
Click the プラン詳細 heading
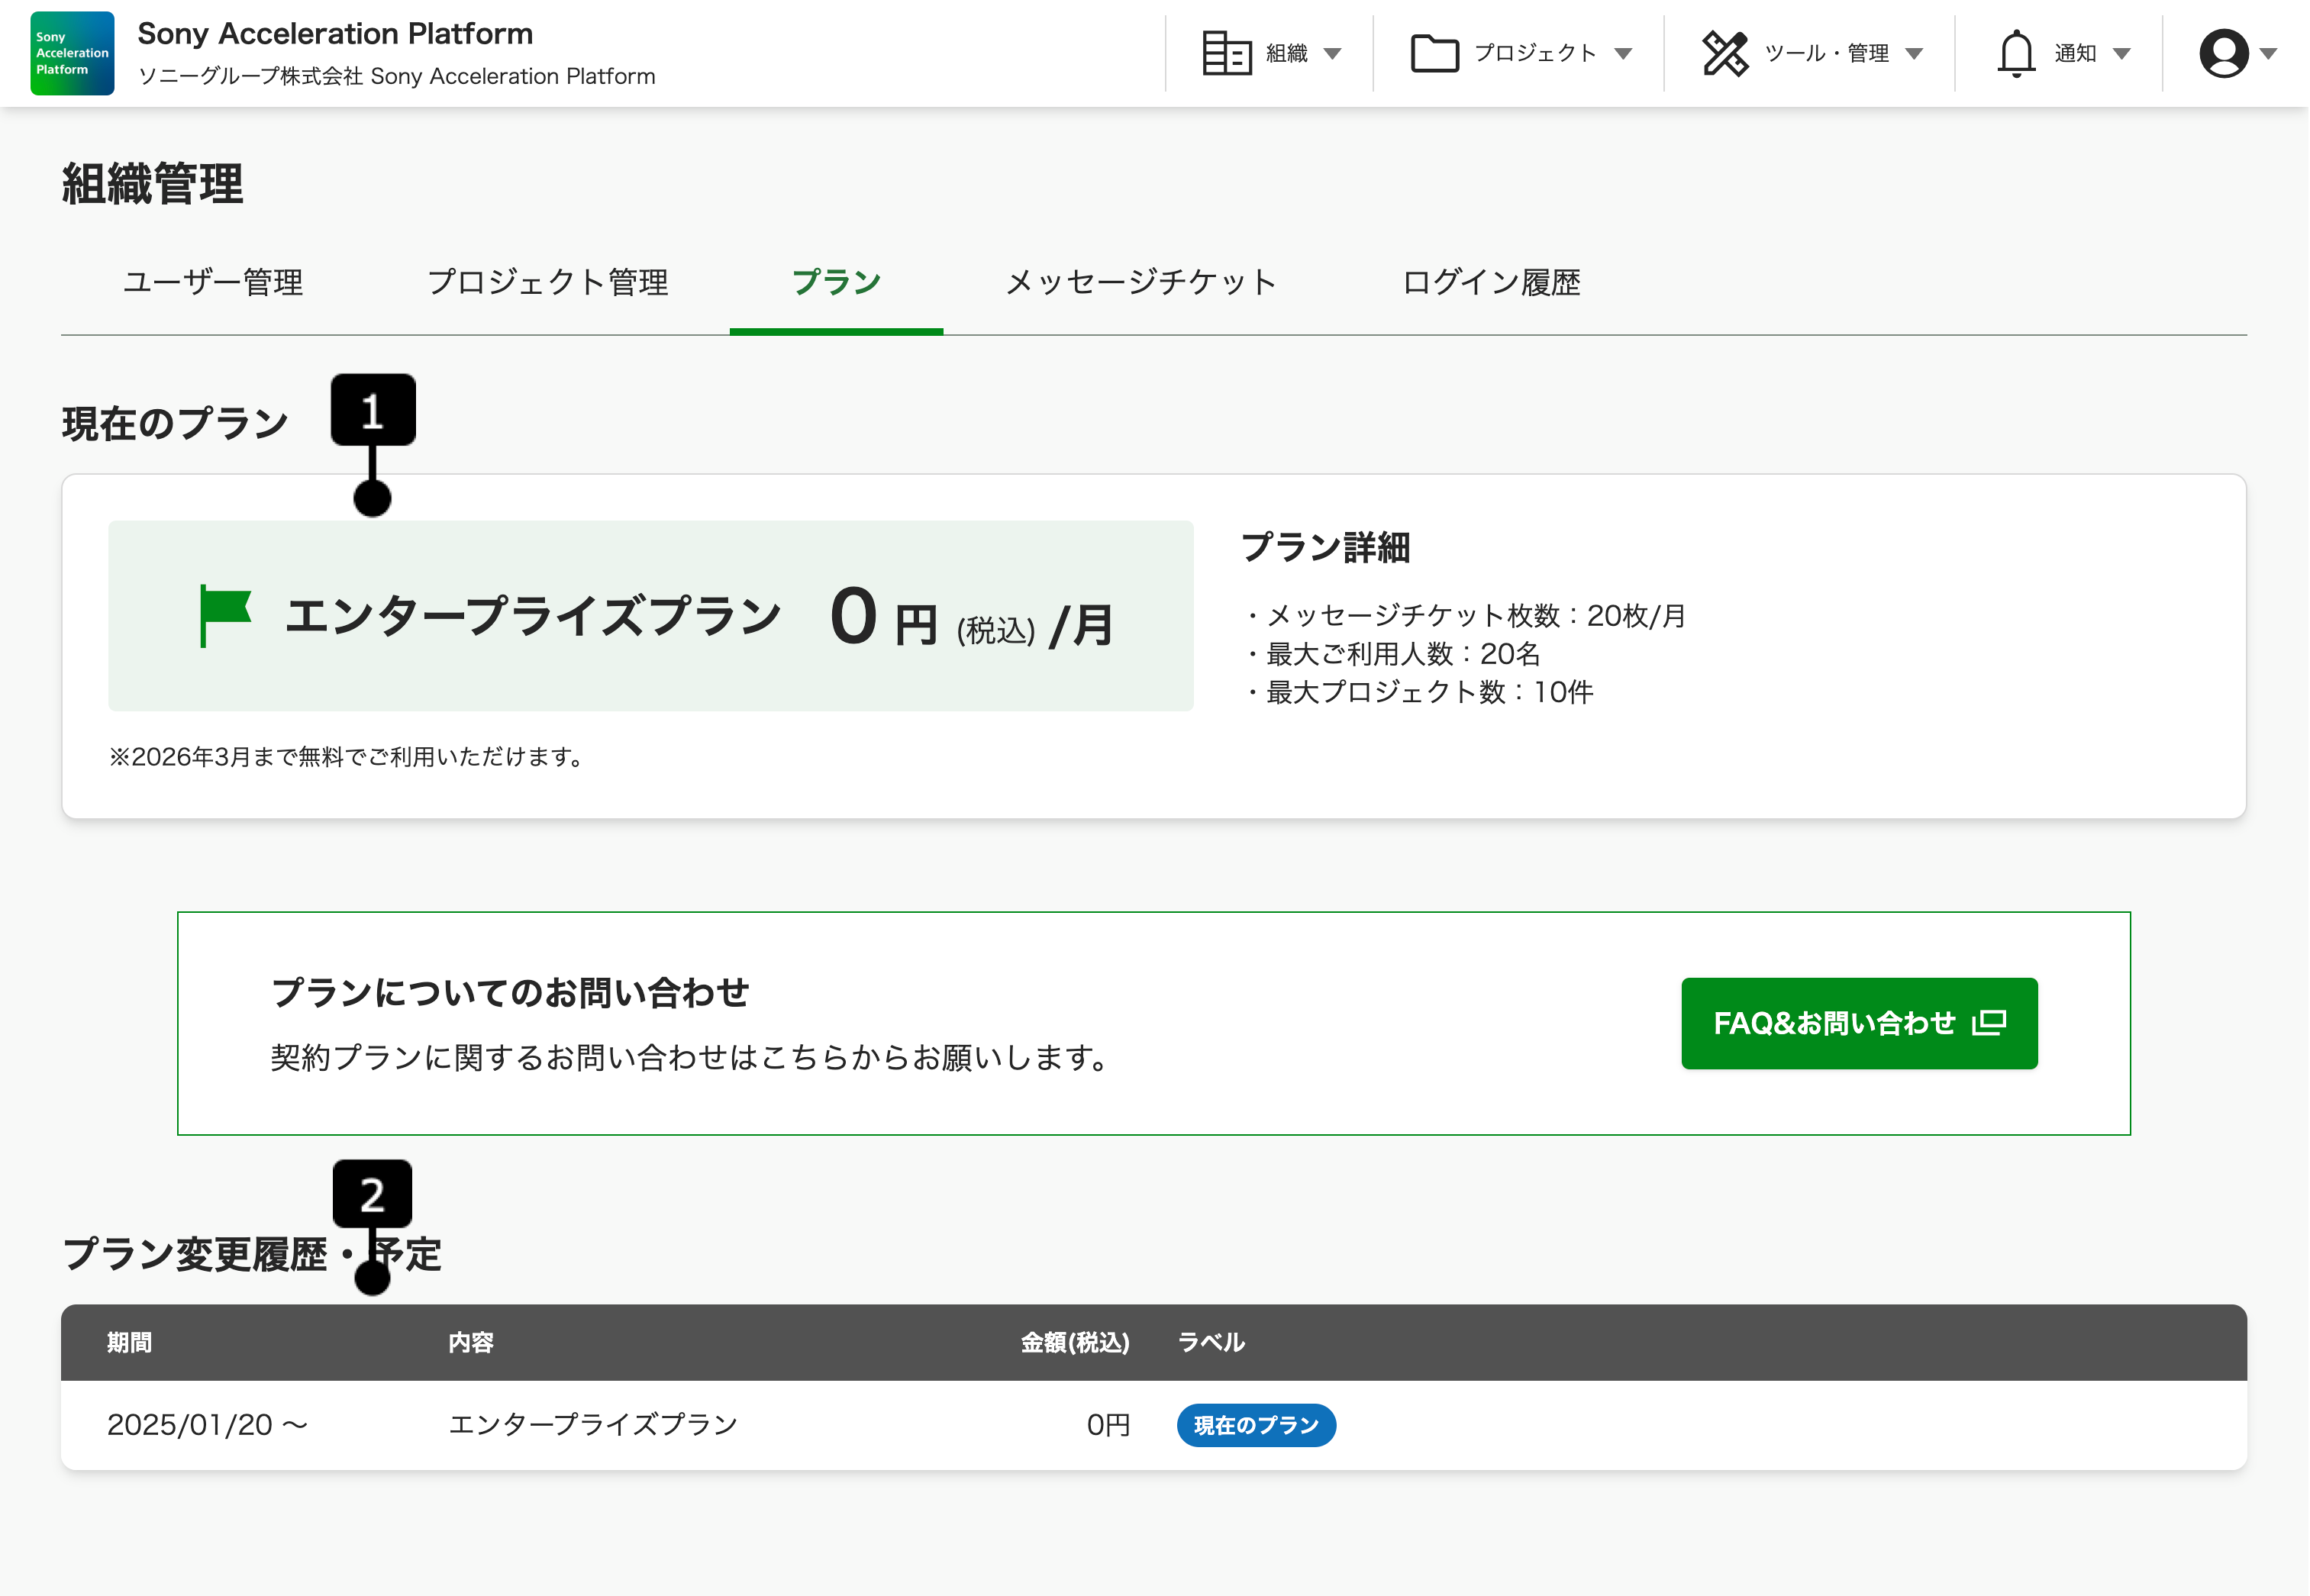pyautogui.click(x=1326, y=548)
